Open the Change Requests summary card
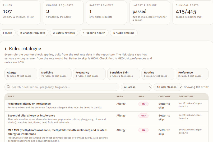Image resolution: width=213 pixels, height=142 pixels. tap(63, 12)
